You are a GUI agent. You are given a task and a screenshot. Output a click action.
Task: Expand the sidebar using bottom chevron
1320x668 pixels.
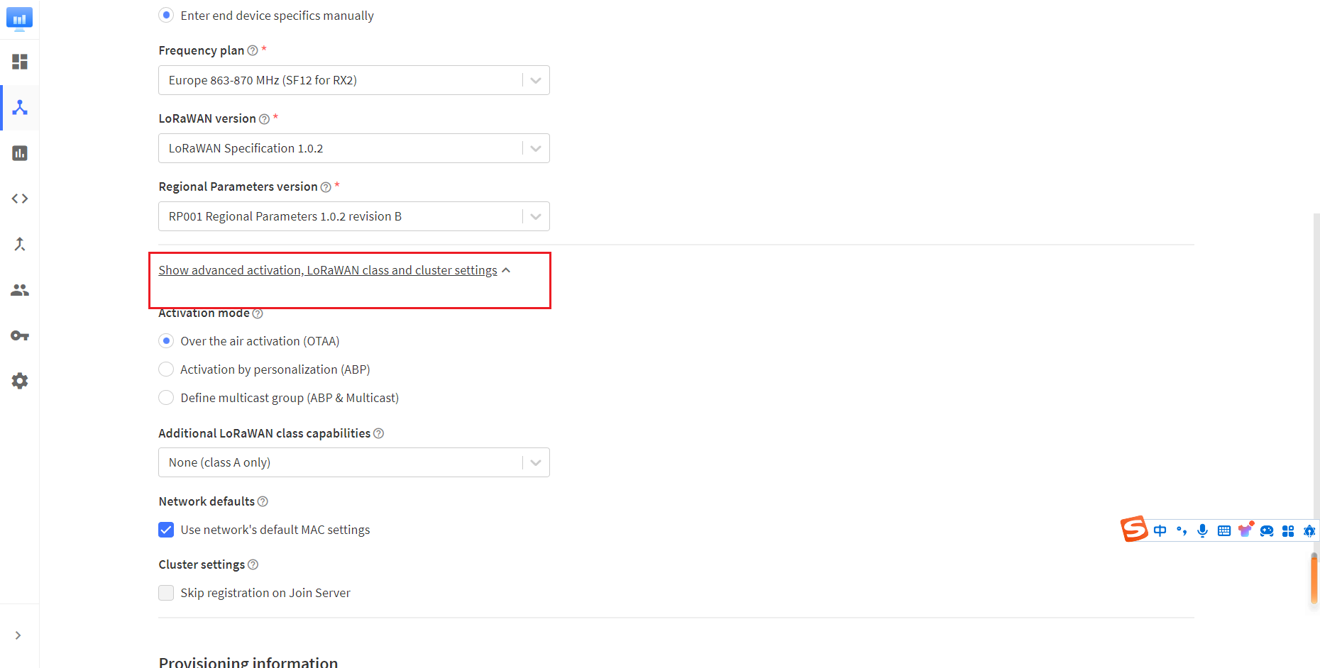18,635
